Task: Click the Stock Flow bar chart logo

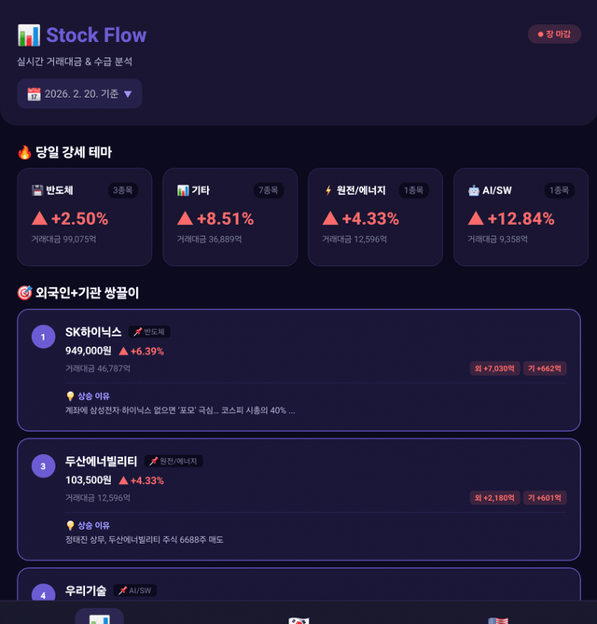Action: coord(29,35)
